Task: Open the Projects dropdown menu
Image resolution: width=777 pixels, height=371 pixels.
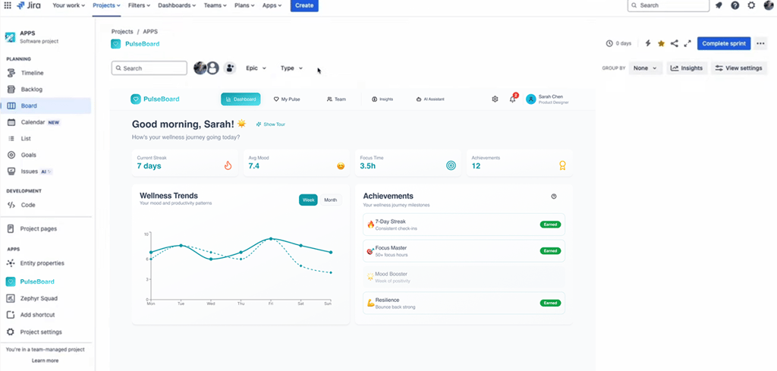Action: pos(106,5)
